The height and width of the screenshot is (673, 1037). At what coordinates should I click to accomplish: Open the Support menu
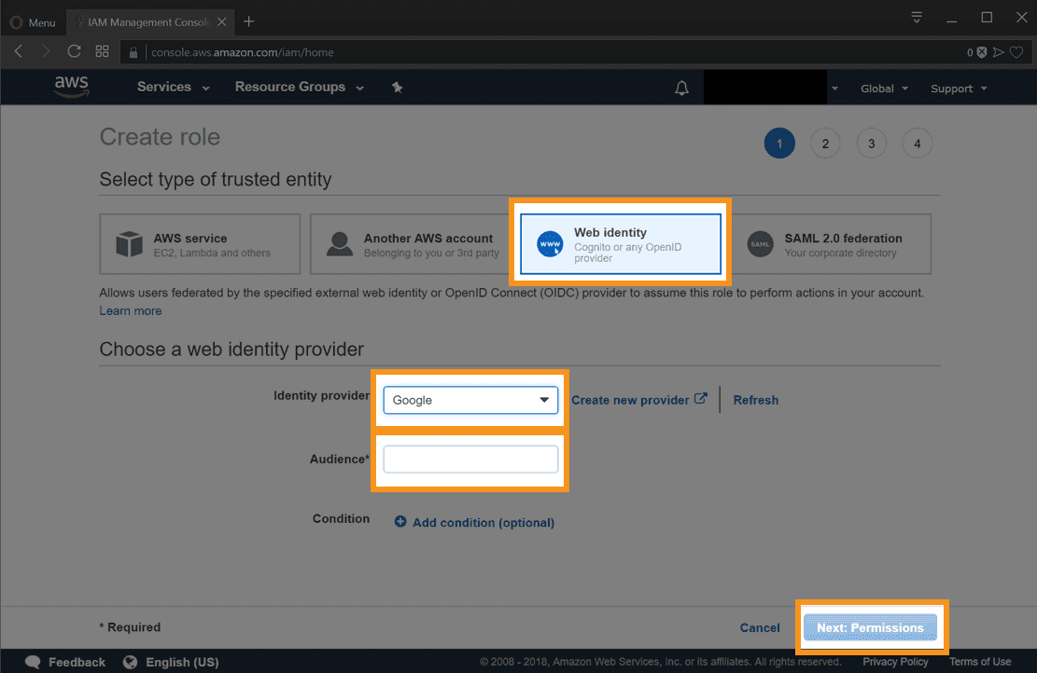[x=958, y=89]
